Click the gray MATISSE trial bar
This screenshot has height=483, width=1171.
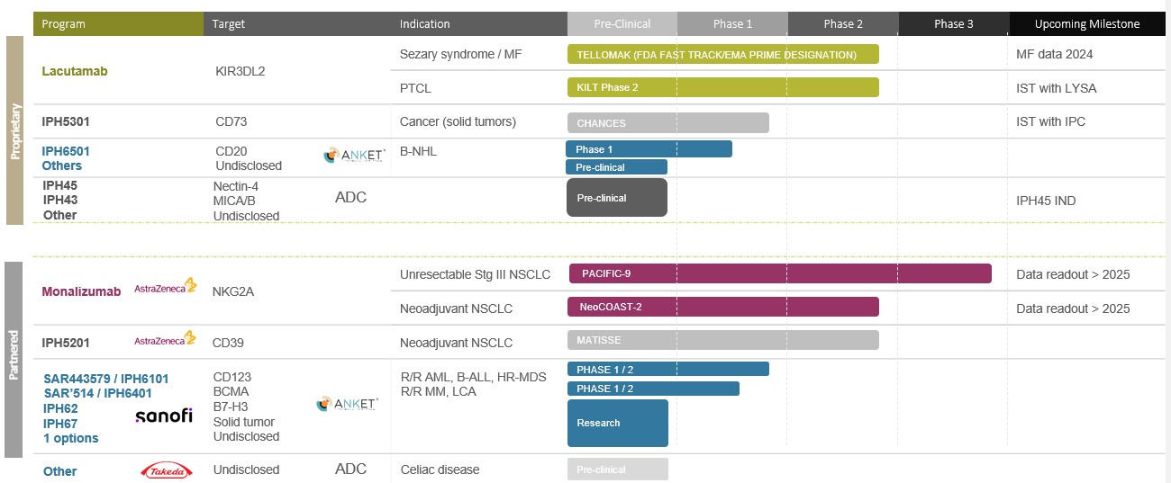coord(723,340)
